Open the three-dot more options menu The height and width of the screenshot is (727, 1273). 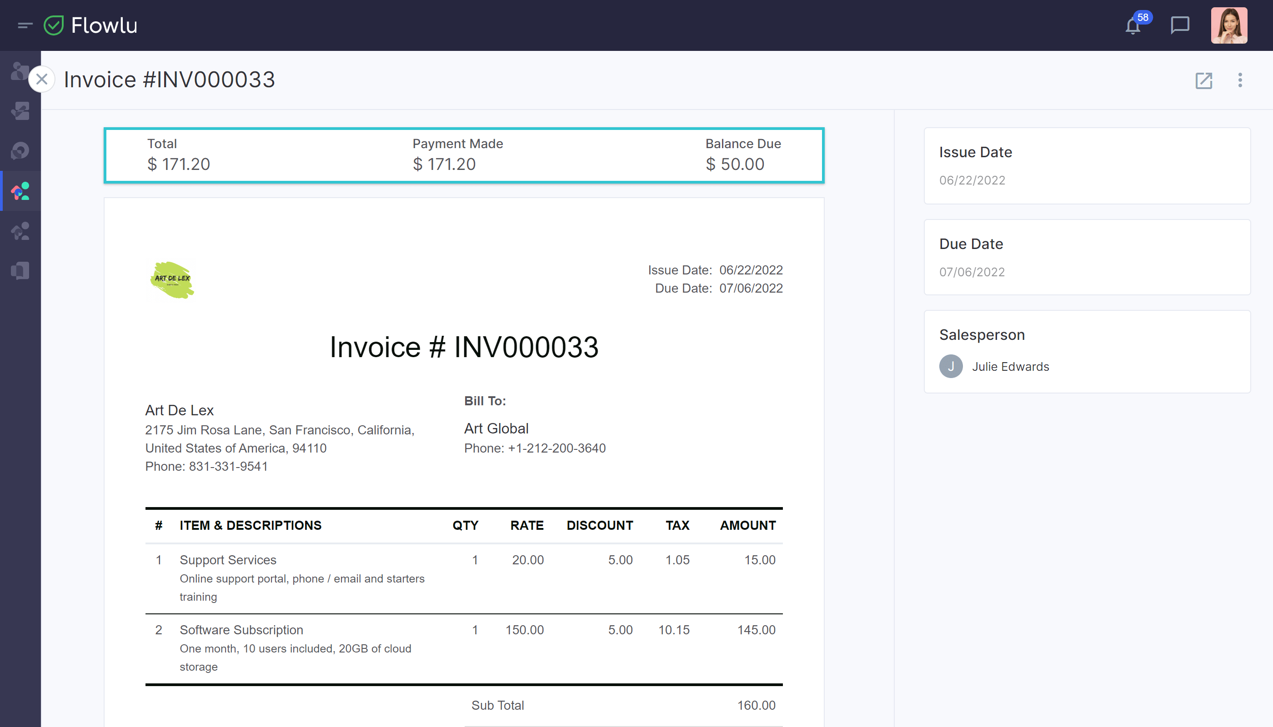(1240, 80)
